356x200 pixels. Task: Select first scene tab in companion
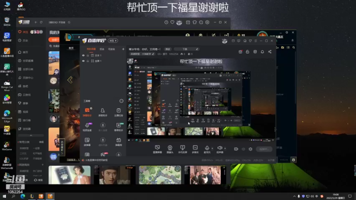(x=91, y=49)
